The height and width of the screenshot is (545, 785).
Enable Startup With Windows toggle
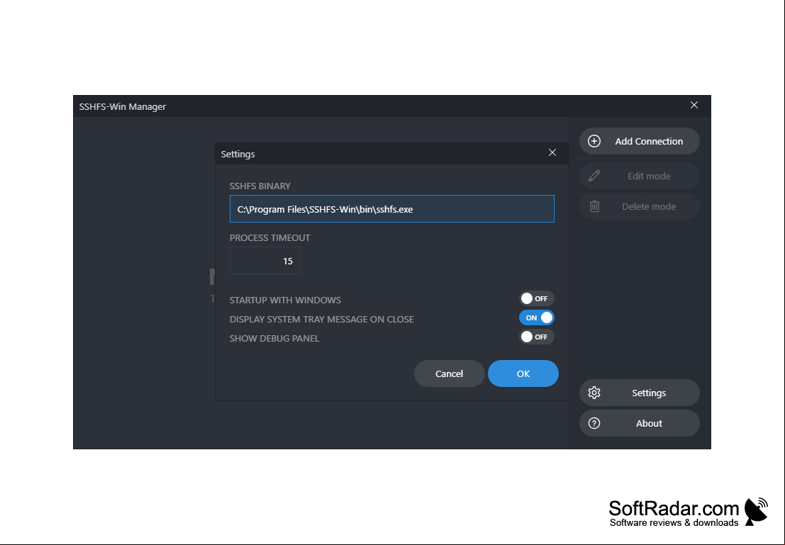click(x=537, y=299)
